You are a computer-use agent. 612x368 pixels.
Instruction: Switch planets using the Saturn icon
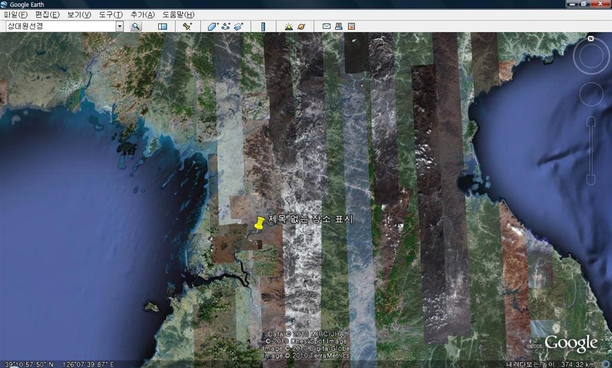click(301, 26)
